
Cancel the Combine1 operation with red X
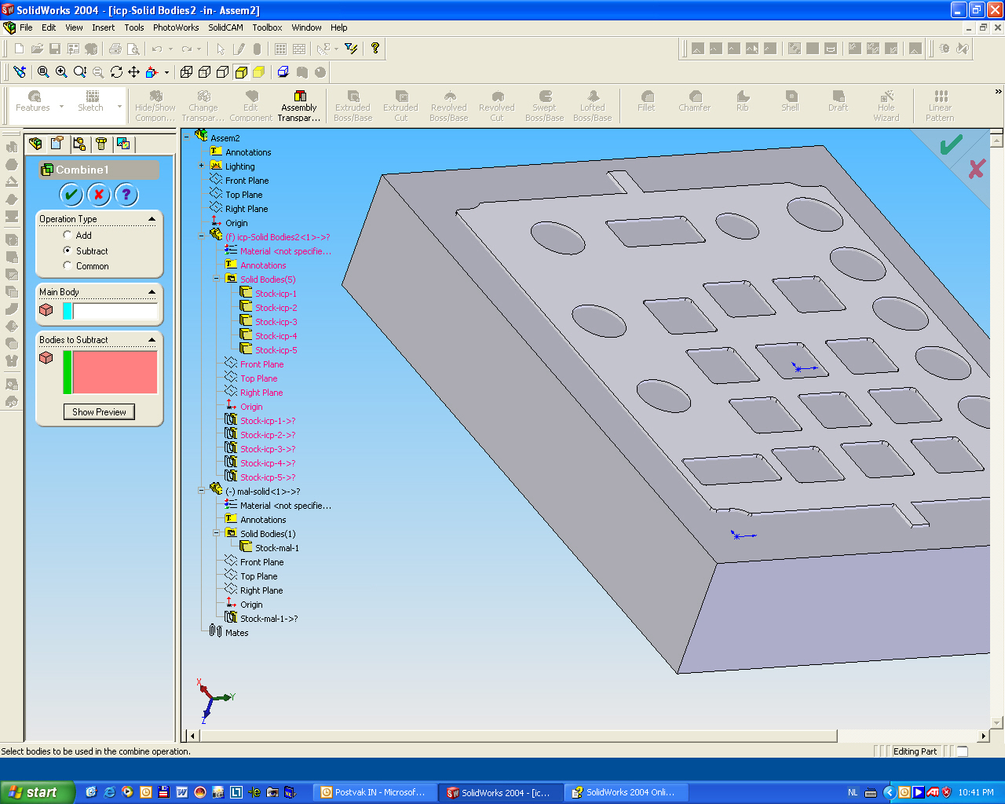(x=98, y=195)
